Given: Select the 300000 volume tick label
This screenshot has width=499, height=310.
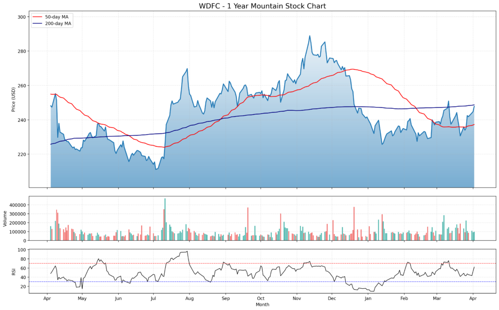Looking at the screenshot, I should [x=17, y=214].
